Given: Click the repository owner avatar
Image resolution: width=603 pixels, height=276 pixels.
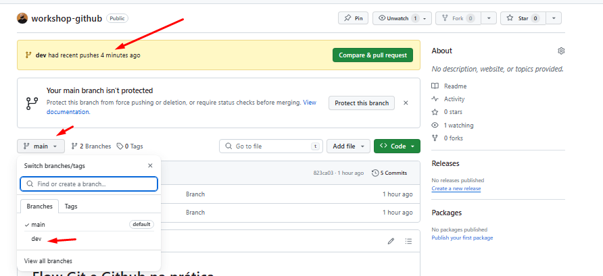Looking at the screenshot, I should 22,18.
